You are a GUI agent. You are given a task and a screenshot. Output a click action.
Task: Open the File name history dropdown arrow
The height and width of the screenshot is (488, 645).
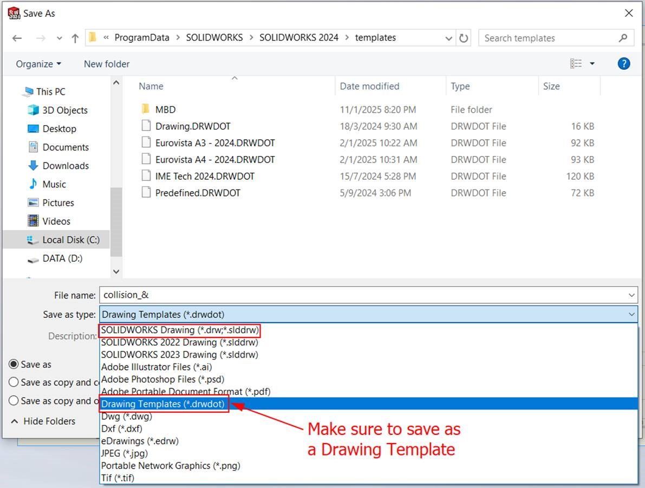pos(631,295)
